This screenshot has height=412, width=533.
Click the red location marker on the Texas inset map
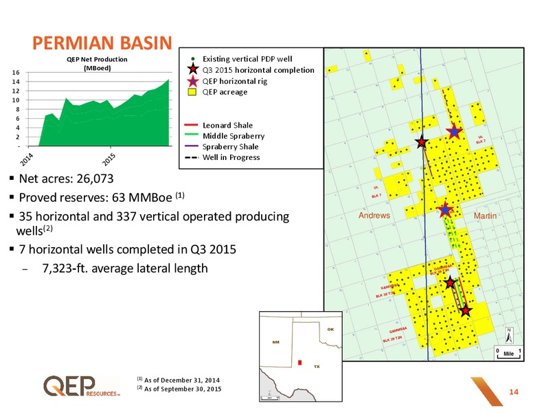[299, 363]
